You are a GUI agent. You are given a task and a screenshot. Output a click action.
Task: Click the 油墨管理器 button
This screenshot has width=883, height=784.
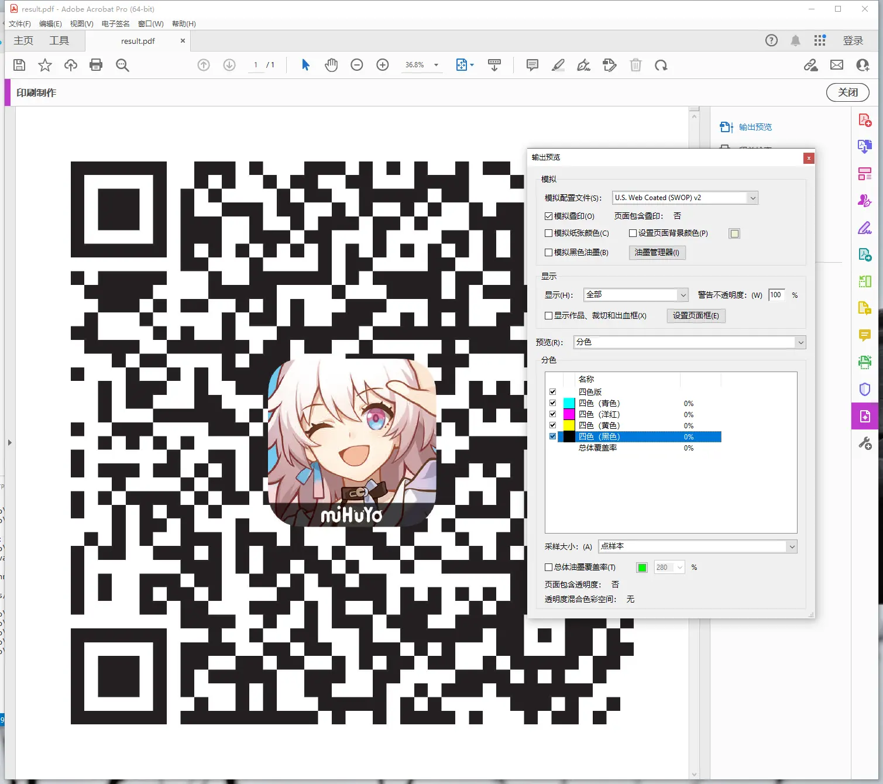tap(657, 252)
